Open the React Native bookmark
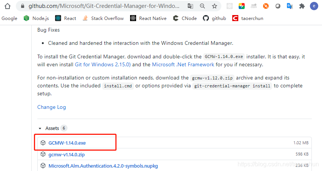 (153, 18)
